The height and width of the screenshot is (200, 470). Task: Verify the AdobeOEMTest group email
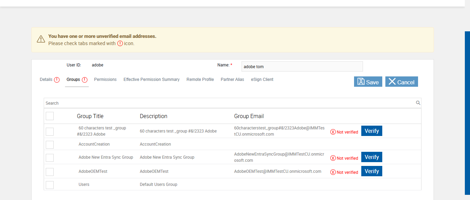click(372, 171)
